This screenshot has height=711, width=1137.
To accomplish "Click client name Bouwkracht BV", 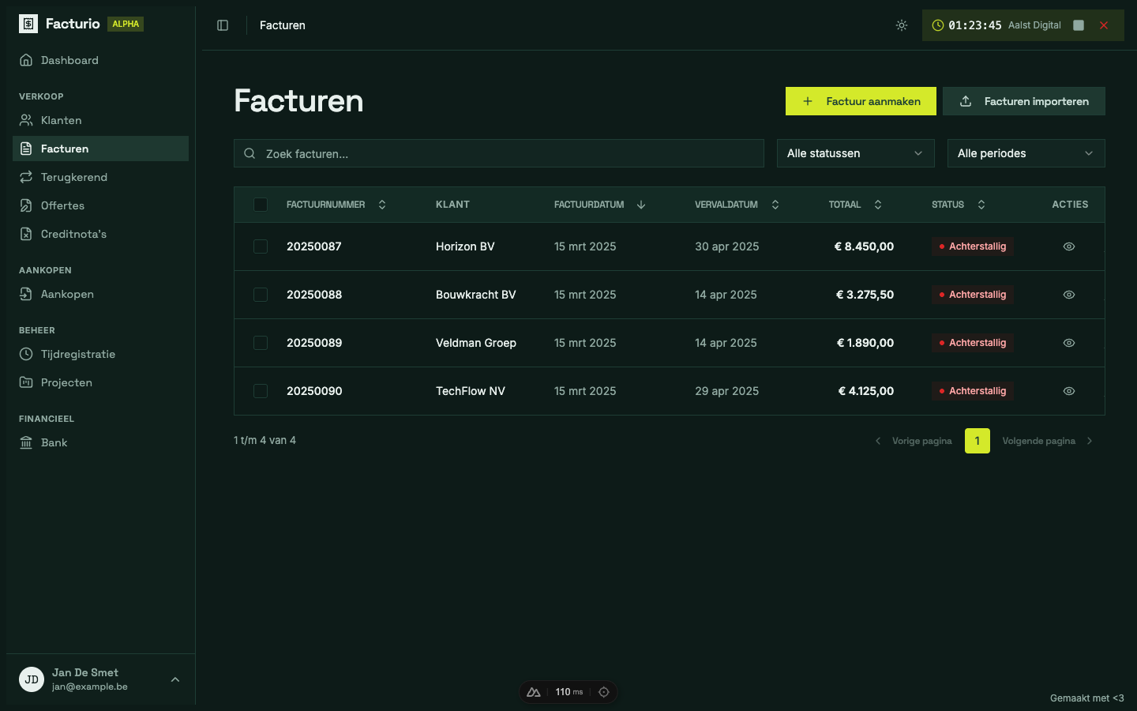I will tap(476, 295).
